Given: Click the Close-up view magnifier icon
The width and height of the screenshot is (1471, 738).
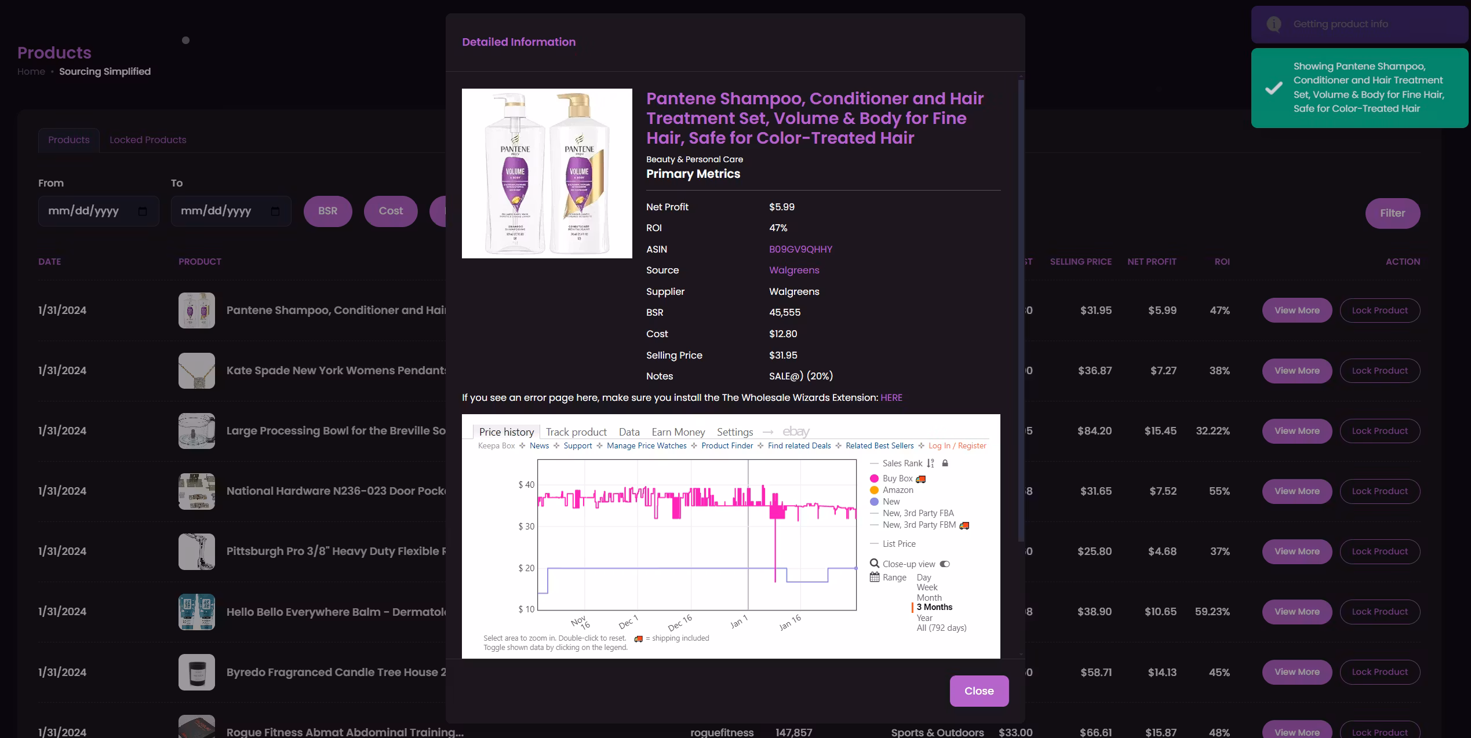Looking at the screenshot, I should [875, 564].
